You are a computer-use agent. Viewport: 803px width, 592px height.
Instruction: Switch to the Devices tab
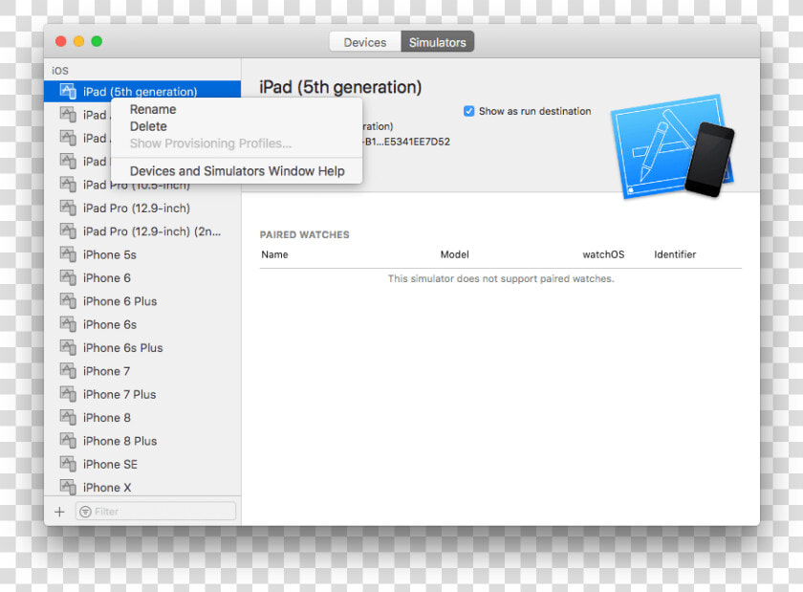coord(364,42)
